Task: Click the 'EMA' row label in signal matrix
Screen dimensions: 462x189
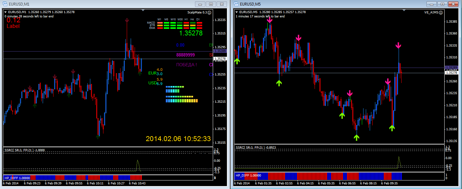Action: (152, 28)
